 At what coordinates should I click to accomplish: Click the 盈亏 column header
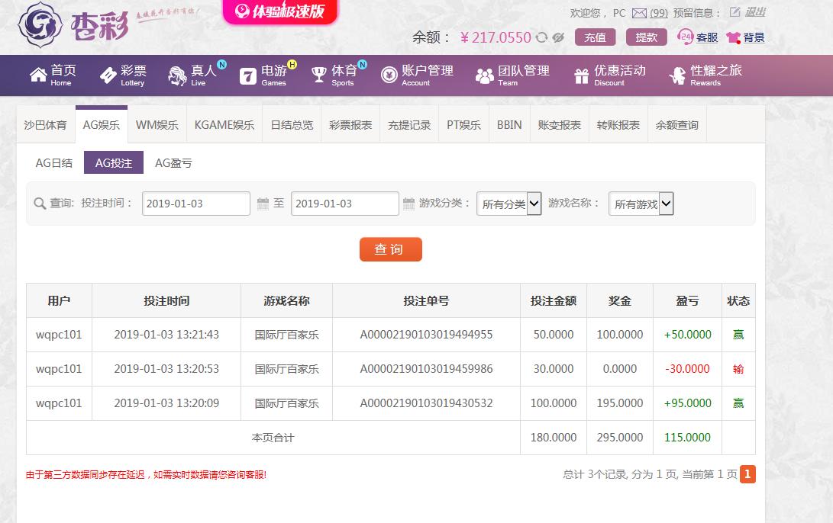687,300
